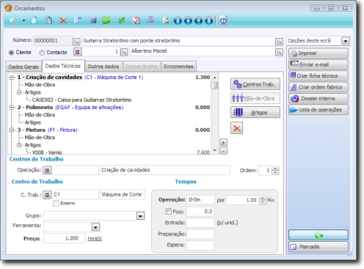
Task: Click the document with blue tags toolbar icon
Action: tap(78, 21)
